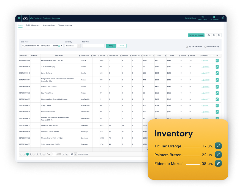Click Adjust QTY for Red Bull row
The width and height of the screenshot is (242, 188).
[205, 60]
